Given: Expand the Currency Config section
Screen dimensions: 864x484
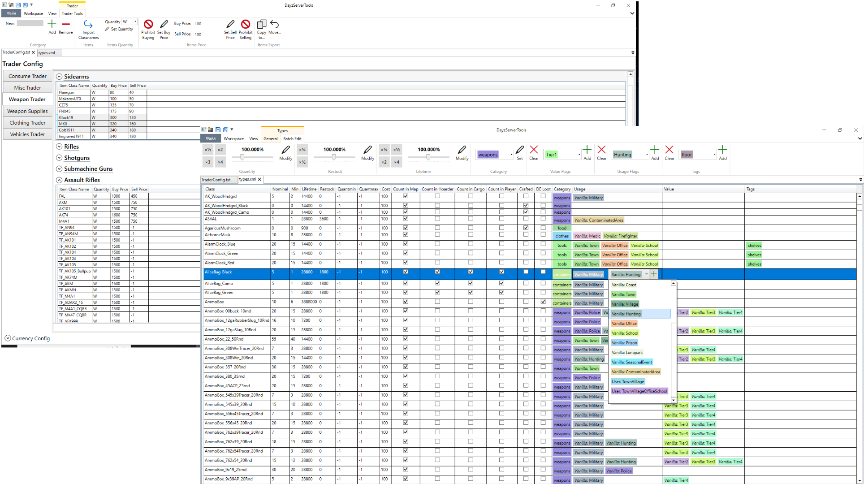Looking at the screenshot, I should tap(8, 338).
